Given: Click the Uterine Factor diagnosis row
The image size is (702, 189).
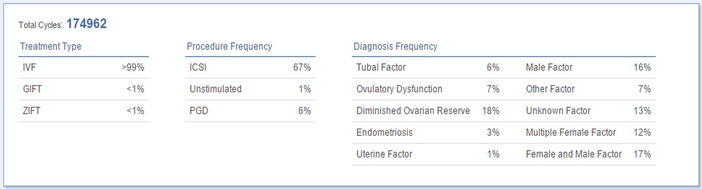Looking at the screenshot, I should [x=428, y=154].
